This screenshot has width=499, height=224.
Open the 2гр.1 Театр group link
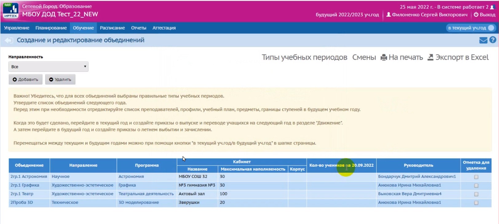click(x=22, y=194)
